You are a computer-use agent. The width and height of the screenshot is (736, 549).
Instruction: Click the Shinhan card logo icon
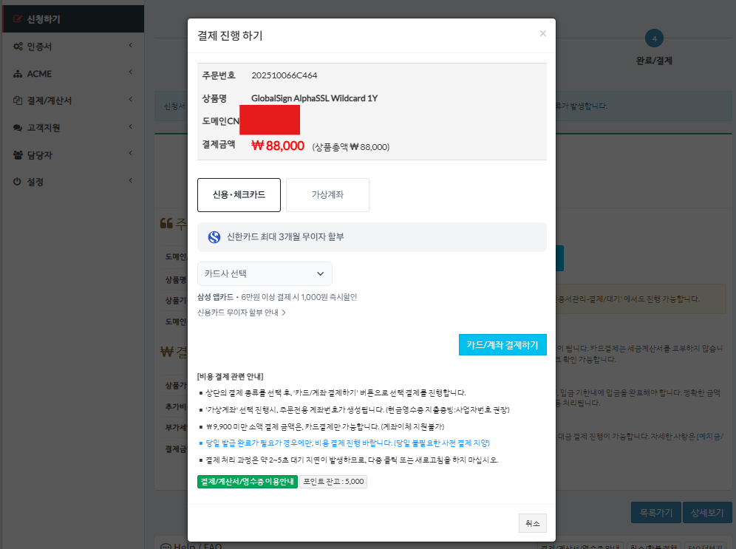[214, 237]
